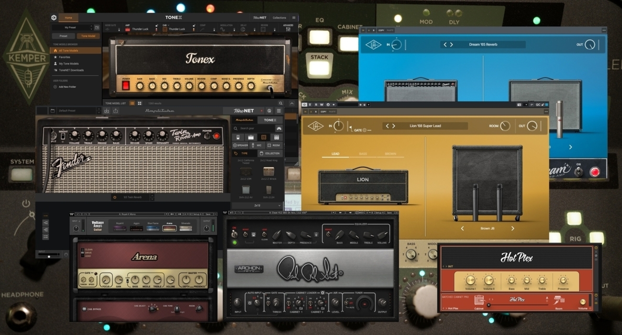Screen dimensions: 622x335
Task: Click the Volume I knob on the Hot Plex
Action: pos(470,280)
